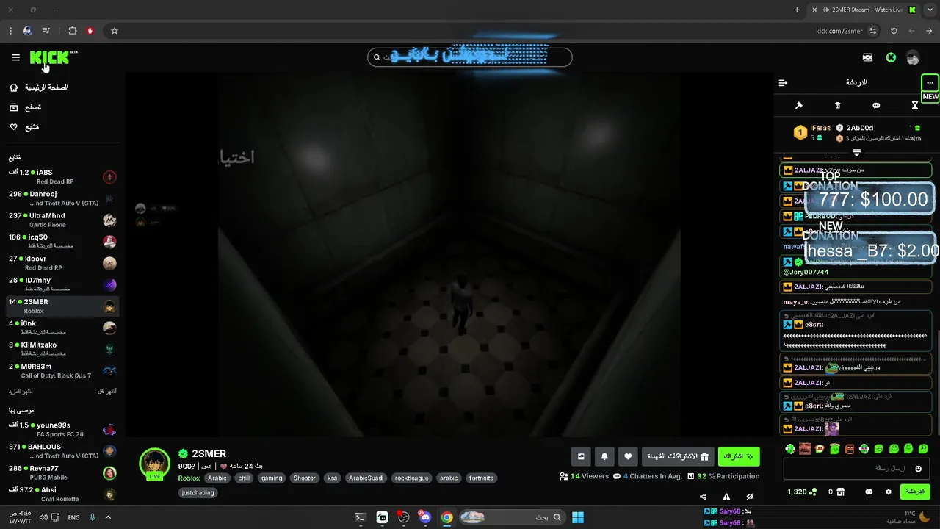Expand the gift leaderboard arrow
Viewport: 940px width, 529px height.
(x=856, y=153)
